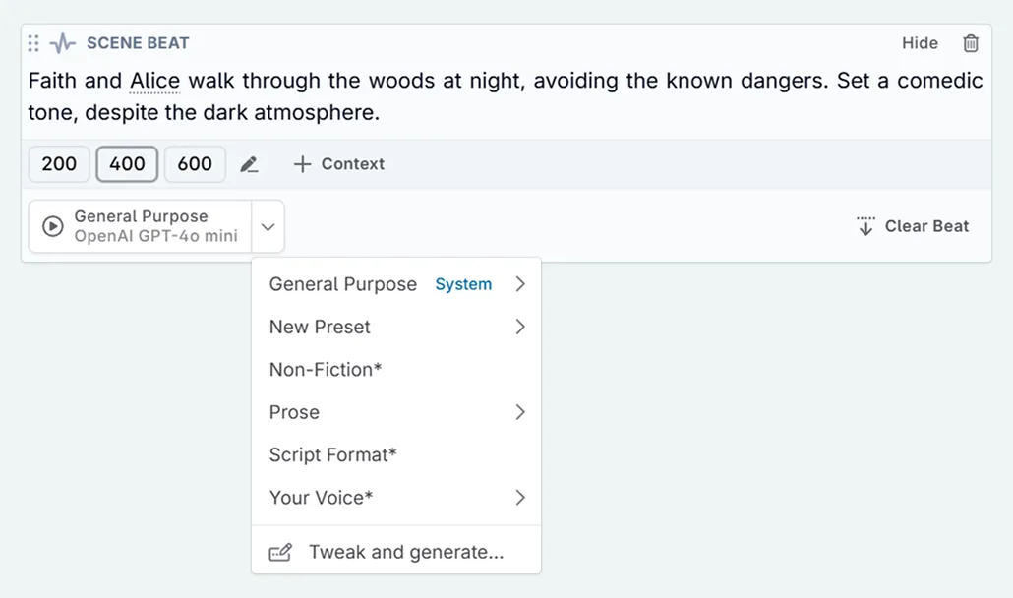The height and width of the screenshot is (598, 1013).
Task: Toggle the model preset dropdown chevron
Action: (268, 226)
